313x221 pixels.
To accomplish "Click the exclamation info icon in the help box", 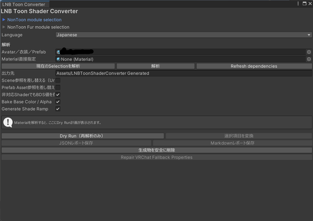I will pyautogui.click(x=8, y=122).
